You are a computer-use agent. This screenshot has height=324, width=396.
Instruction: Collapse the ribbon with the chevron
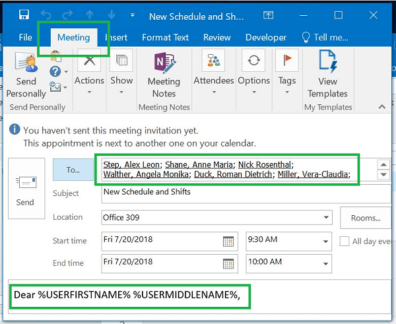pyautogui.click(x=382, y=107)
